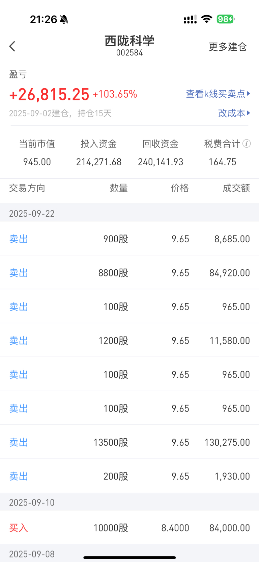The image size is (259, 564).
Task: Open the 买入 10000股 row
Action: click(129, 528)
